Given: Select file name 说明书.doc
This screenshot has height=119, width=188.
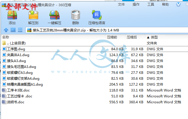Looking at the screenshot, I should pos(16,102).
